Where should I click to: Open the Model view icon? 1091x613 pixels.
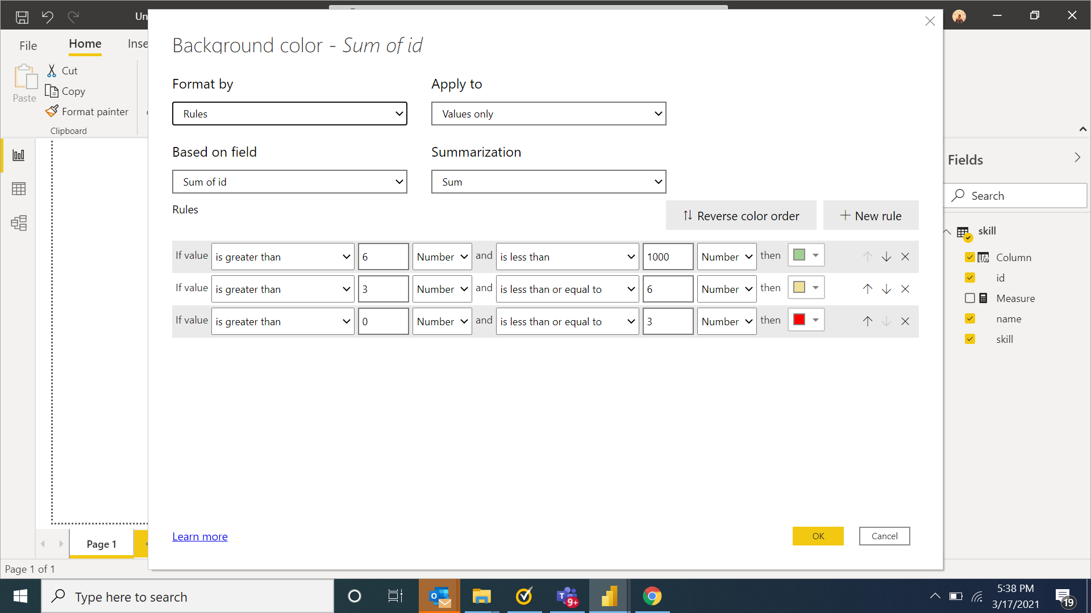tap(19, 223)
